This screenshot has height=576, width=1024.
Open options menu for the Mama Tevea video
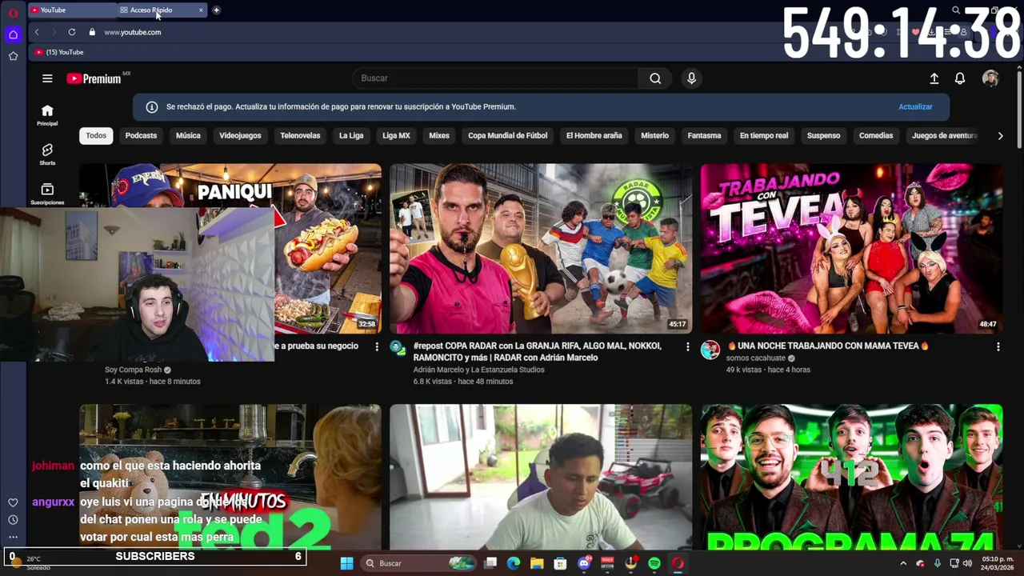click(998, 346)
